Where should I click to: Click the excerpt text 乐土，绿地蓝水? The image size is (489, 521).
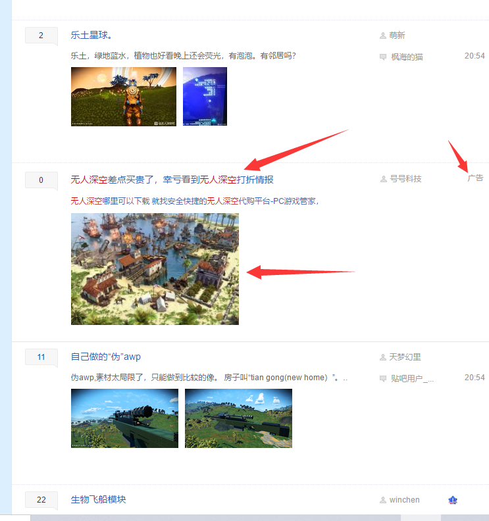point(183,55)
